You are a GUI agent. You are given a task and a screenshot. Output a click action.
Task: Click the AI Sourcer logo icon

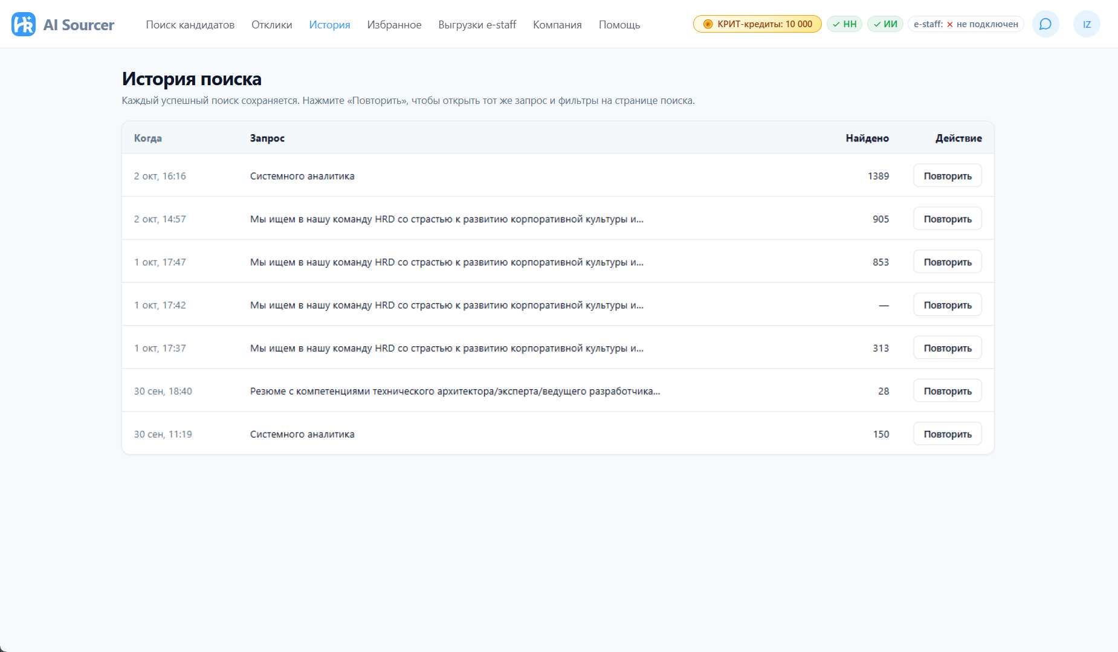pos(24,24)
